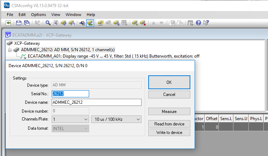The height and width of the screenshot is (156, 268).
Task: Select the ECATADMM_A01 channel tree row
Action: coord(113,56)
